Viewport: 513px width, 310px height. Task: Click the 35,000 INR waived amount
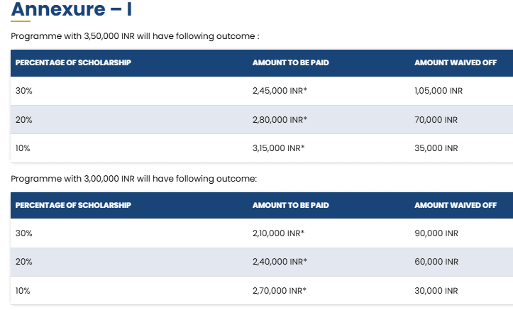coord(436,148)
